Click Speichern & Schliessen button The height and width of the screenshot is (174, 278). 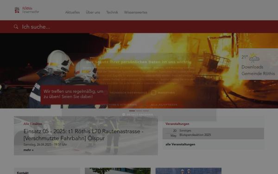click(119, 105)
